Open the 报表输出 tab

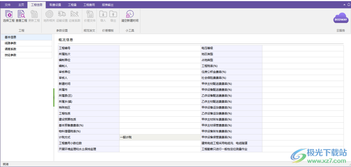pos(107,5)
